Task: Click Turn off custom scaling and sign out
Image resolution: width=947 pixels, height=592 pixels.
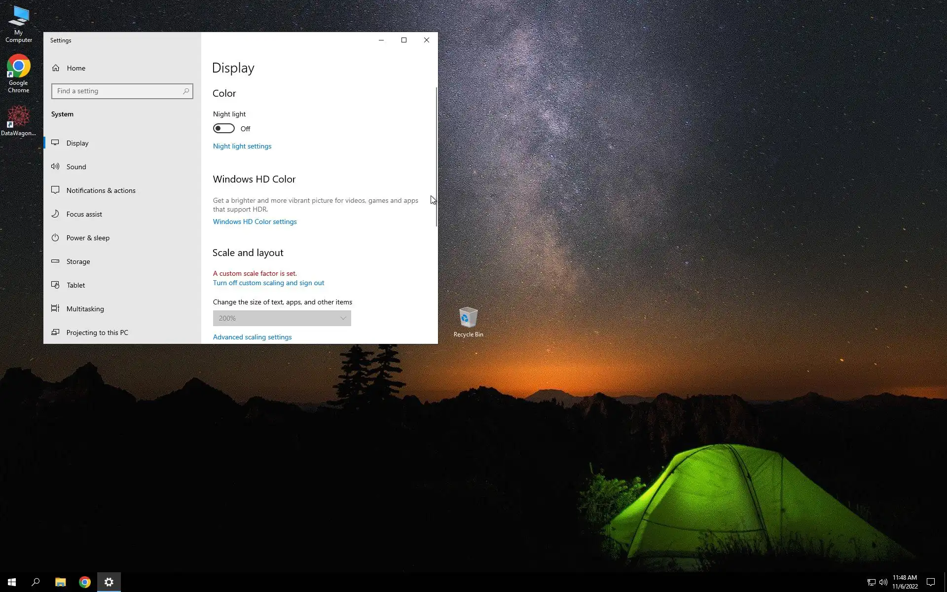Action: tap(268, 283)
